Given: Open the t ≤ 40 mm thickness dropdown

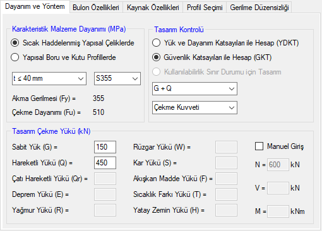Looking at the screenshot, I should (49, 78).
